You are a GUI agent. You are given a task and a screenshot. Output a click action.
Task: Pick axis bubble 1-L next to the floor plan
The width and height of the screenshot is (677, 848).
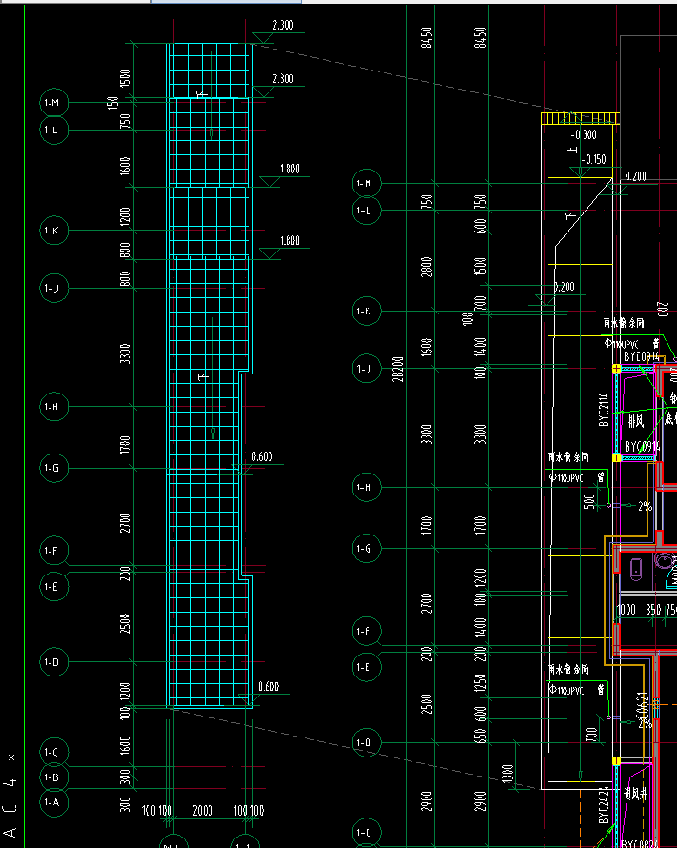click(367, 211)
